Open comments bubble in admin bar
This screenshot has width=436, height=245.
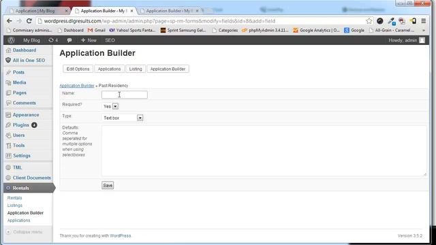tap(69, 40)
